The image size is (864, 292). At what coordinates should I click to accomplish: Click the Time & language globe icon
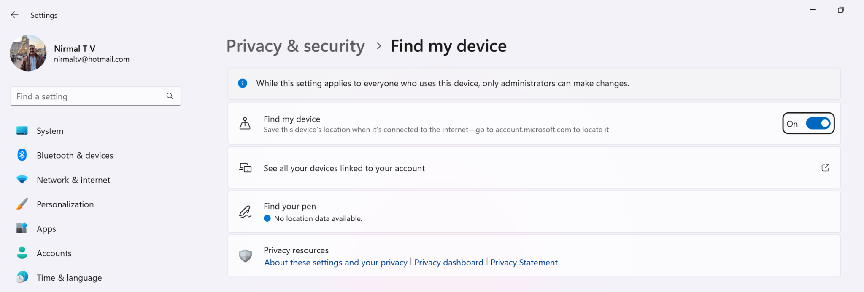point(22,277)
